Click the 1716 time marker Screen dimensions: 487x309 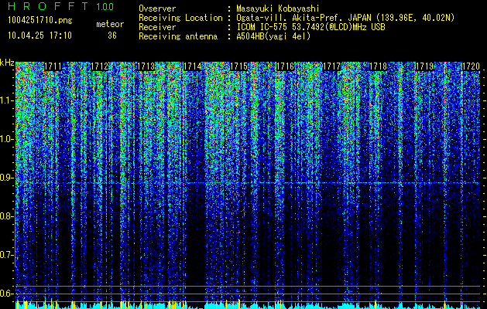tap(285, 66)
